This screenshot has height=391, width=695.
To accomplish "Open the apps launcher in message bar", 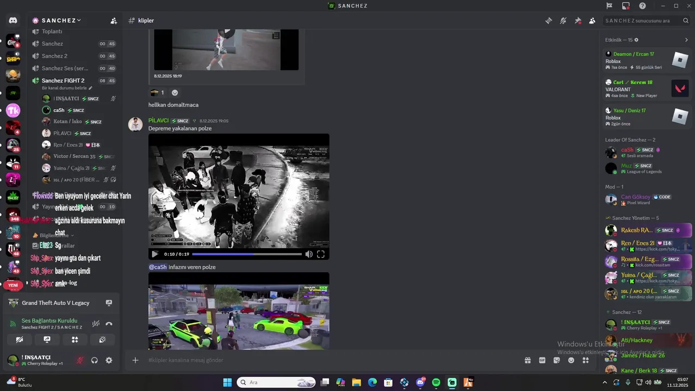I will (x=585, y=360).
